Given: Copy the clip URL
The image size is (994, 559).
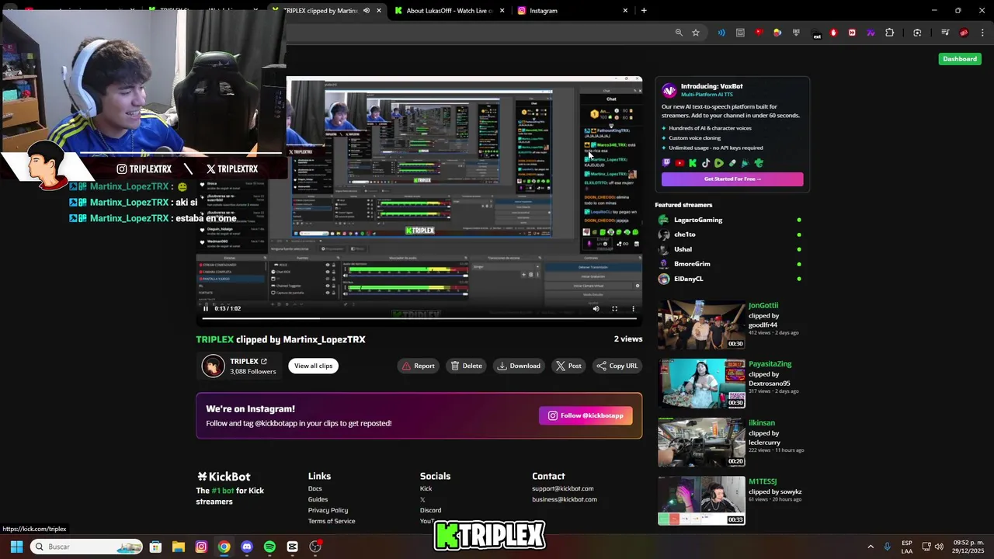Looking at the screenshot, I should 617,366.
